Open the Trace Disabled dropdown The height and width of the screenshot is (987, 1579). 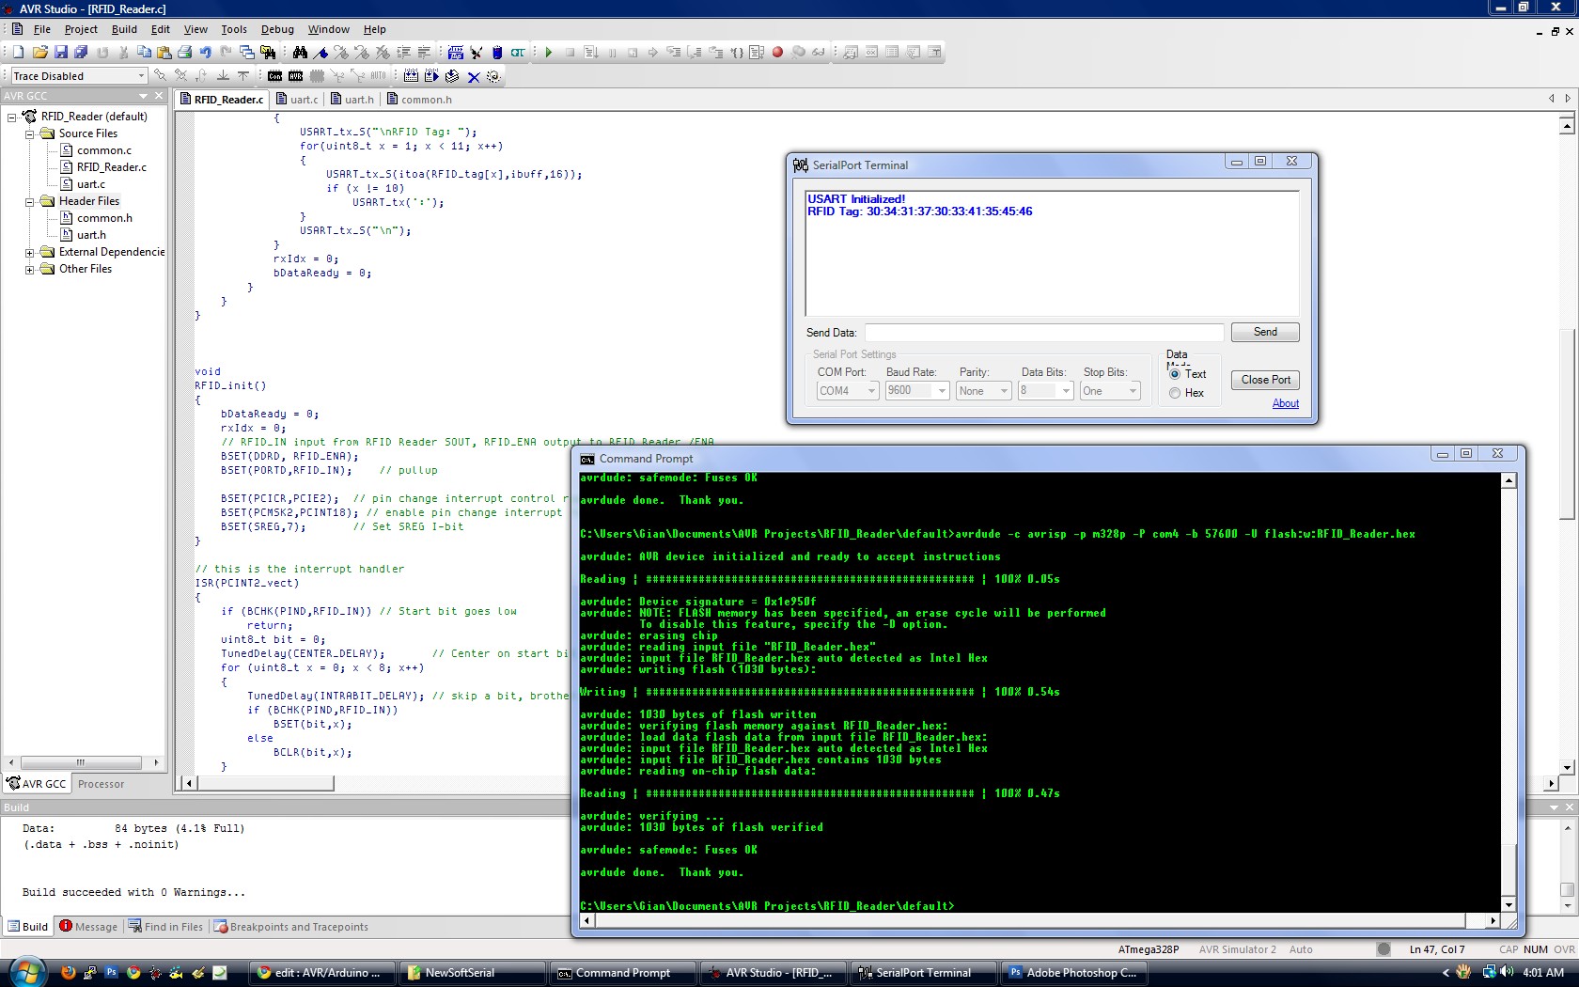click(x=79, y=76)
